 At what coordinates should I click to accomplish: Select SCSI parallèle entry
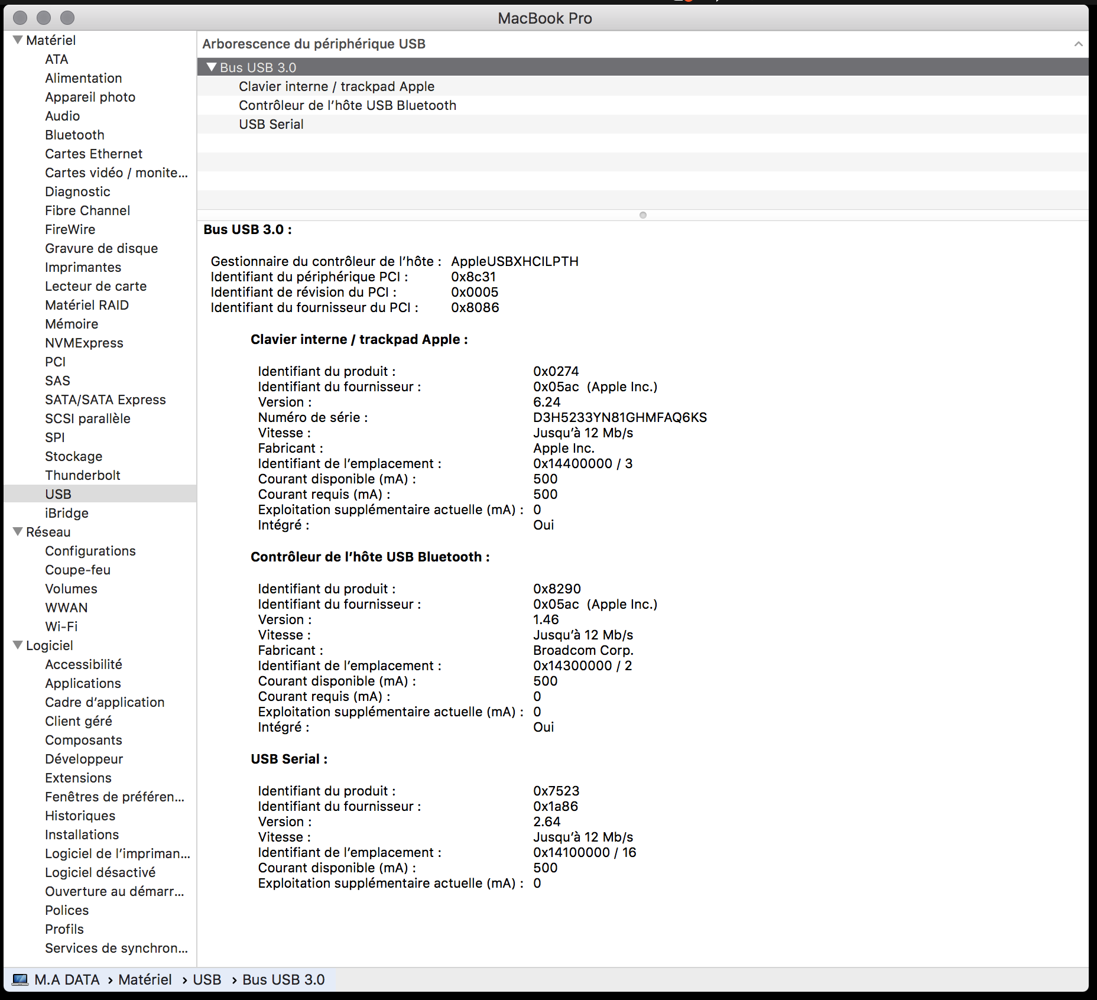[88, 418]
